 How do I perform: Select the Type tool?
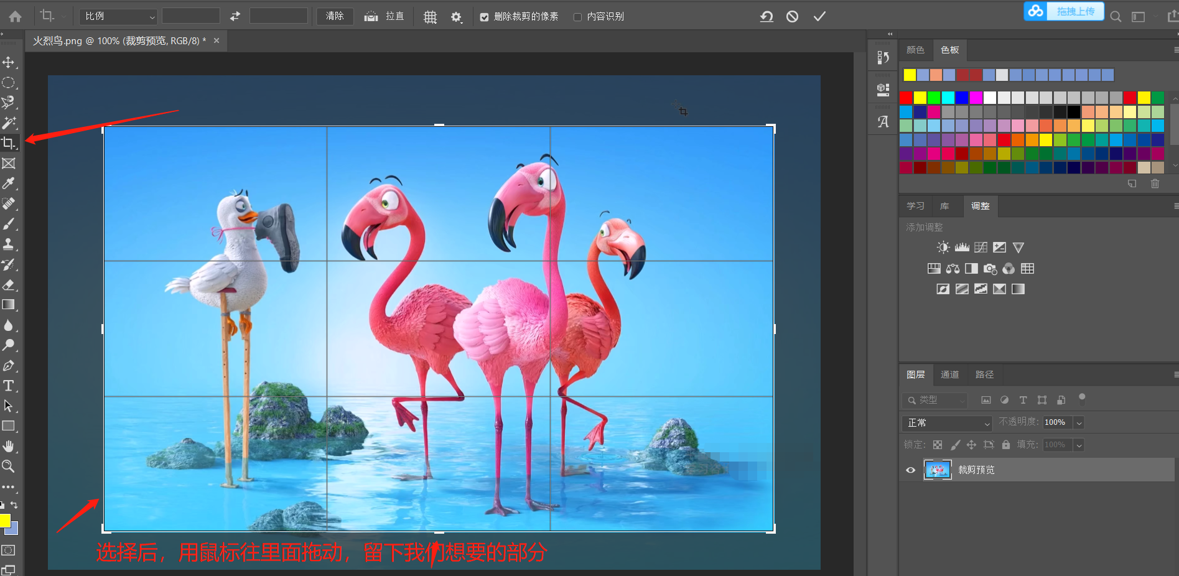coord(9,386)
